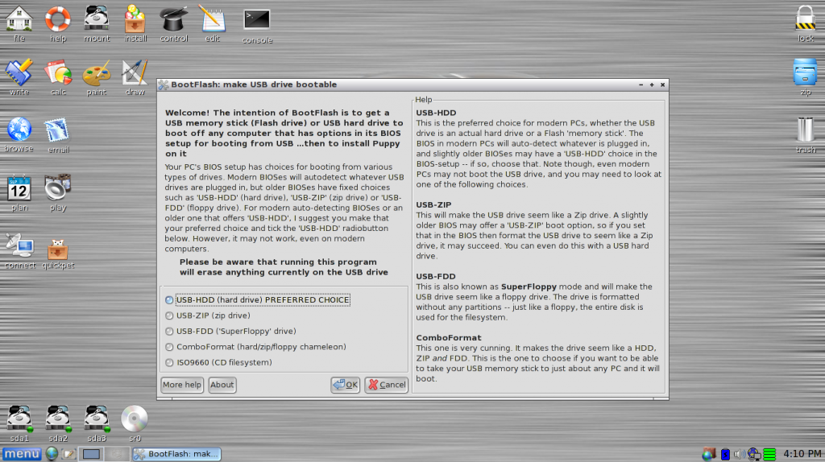Click the network status tray icon
The width and height of the screenshot is (825, 462).
(x=754, y=454)
